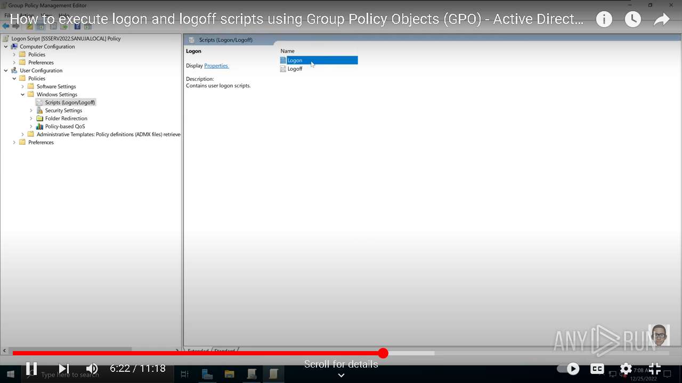The height and width of the screenshot is (383, 682).
Task: Open video settings gear
Action: click(x=626, y=369)
